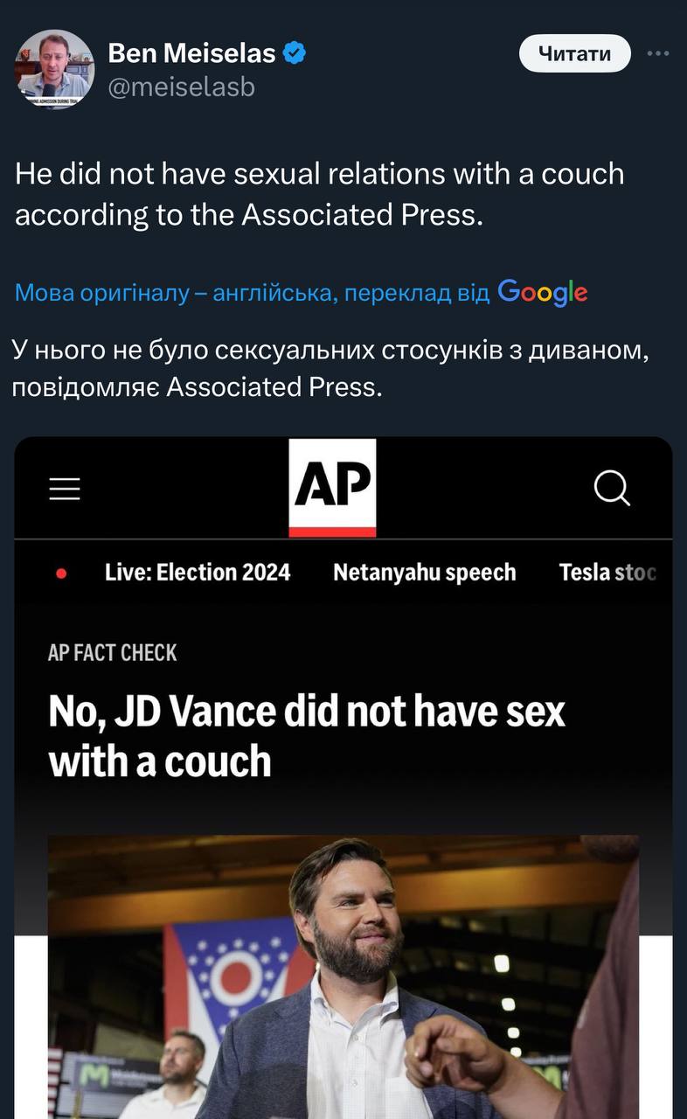Click the Мова оригіналу translation notice
Screen dimensions: 687x1119
pos(252,293)
